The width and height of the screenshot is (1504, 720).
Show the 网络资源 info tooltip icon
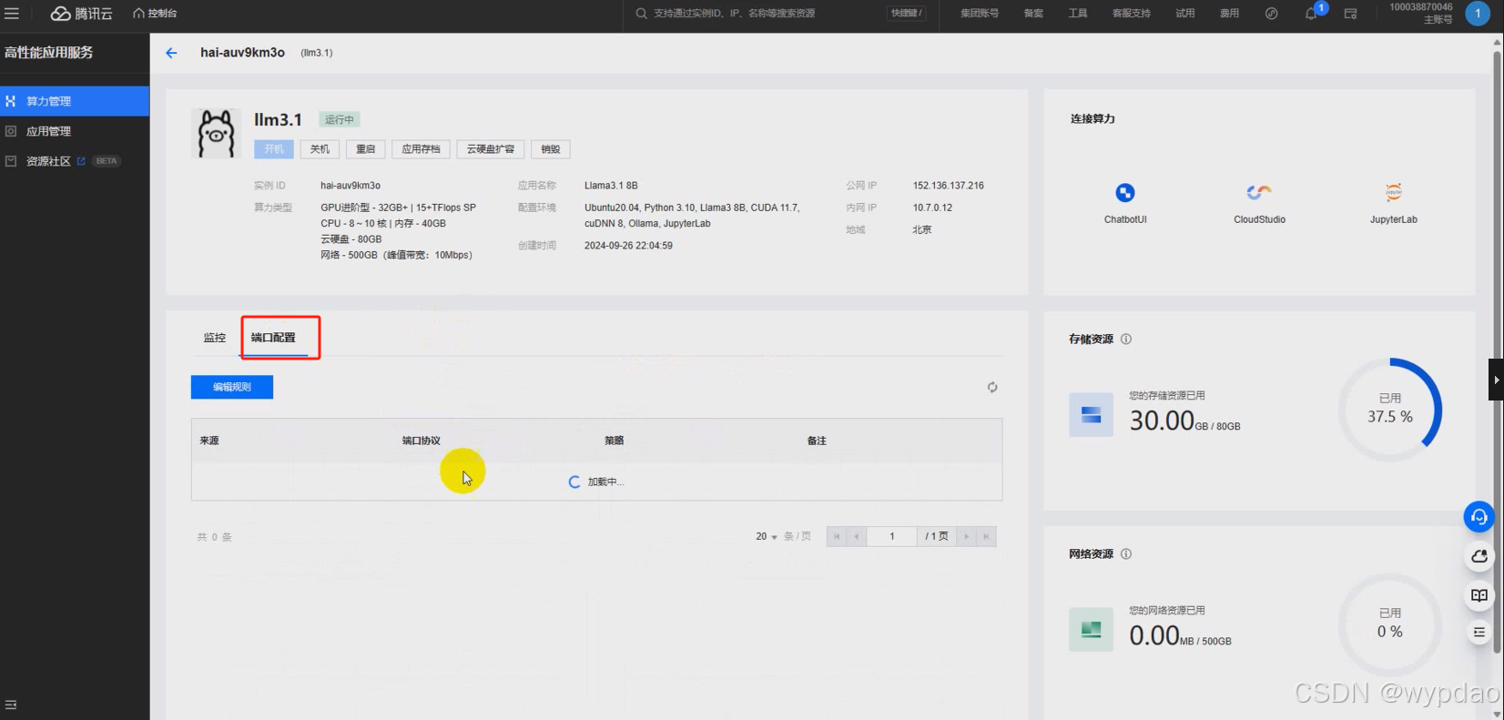pyautogui.click(x=1126, y=553)
